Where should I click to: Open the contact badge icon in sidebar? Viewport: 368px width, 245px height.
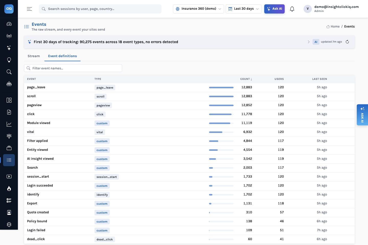click(9, 213)
